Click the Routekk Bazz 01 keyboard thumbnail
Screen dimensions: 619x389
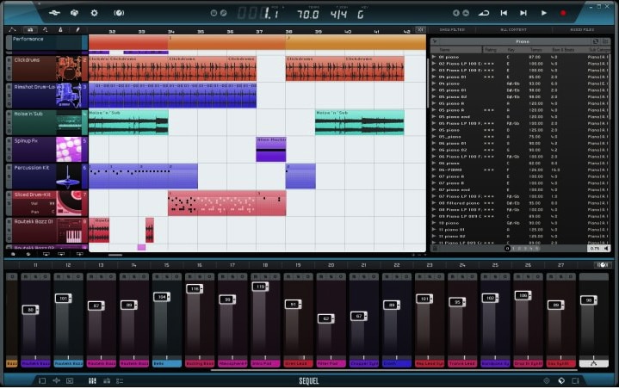[x=69, y=231]
